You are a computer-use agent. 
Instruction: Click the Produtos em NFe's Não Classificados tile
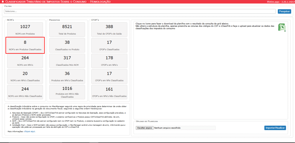[x=67, y=92]
